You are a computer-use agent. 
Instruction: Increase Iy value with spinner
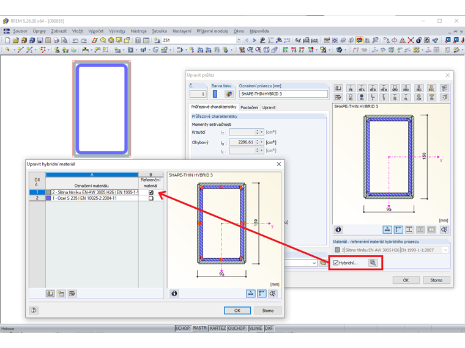pyautogui.click(x=258, y=140)
